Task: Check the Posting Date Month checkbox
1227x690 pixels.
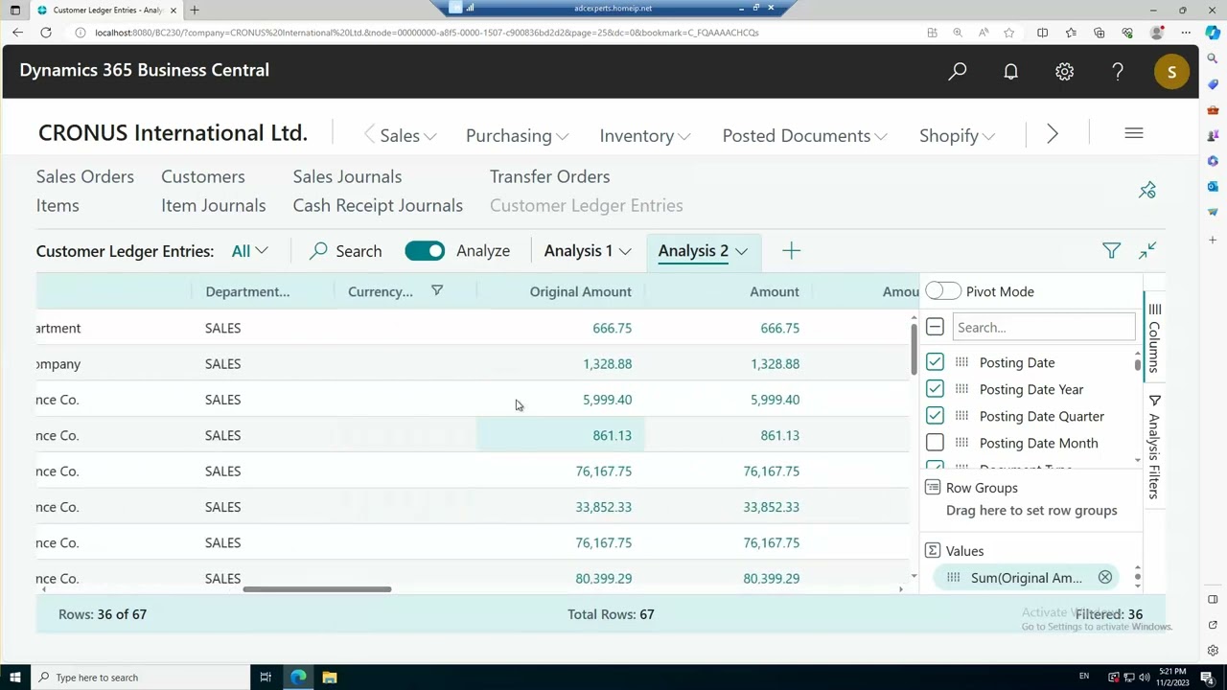Action: click(935, 443)
